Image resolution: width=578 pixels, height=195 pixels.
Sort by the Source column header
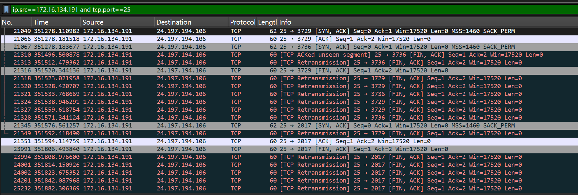(117, 22)
